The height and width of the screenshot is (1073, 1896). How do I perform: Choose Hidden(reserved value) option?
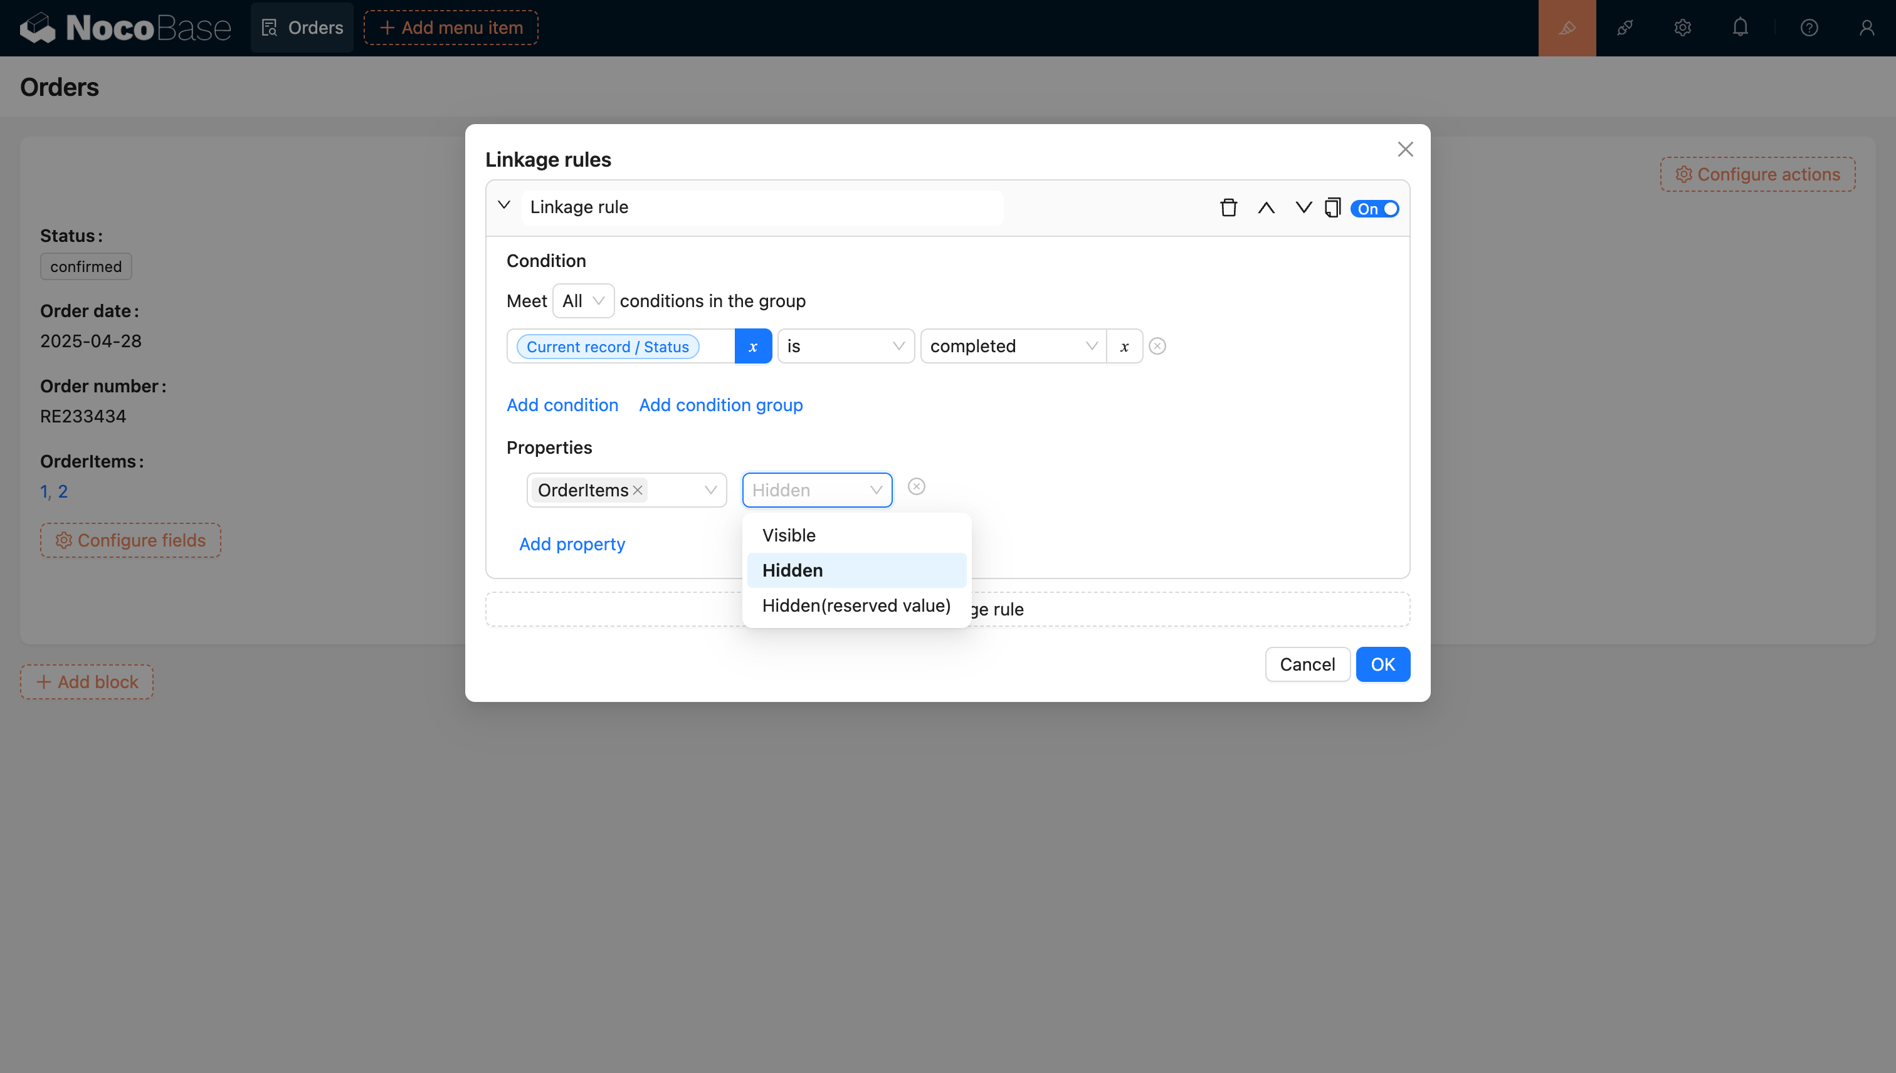coord(856,605)
